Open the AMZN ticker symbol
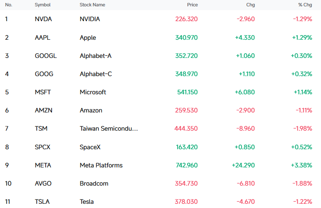Viewport: 321px width, 208px height. pyautogui.click(x=44, y=110)
